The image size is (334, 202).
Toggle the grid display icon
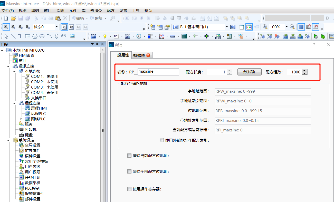tap(301, 27)
